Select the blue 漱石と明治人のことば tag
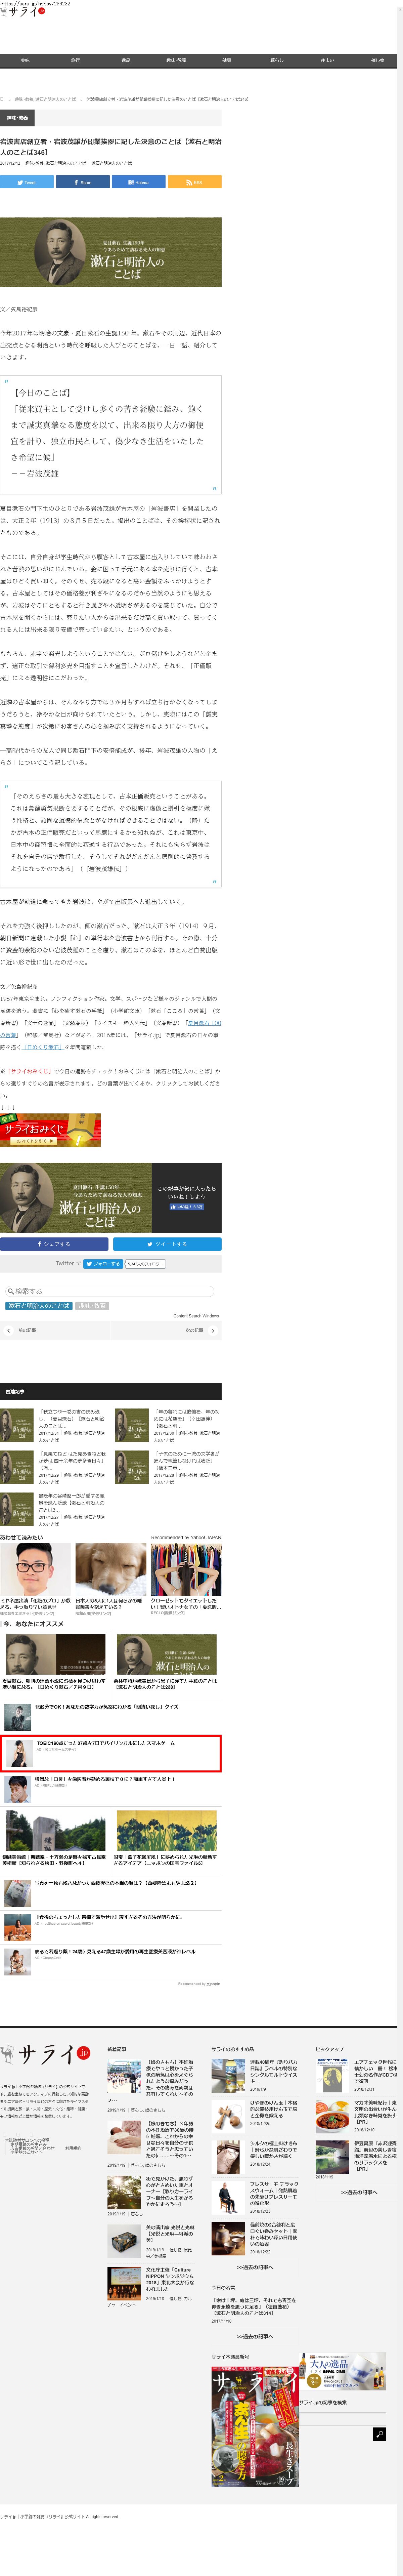The height and width of the screenshot is (2576, 403). point(39,1306)
